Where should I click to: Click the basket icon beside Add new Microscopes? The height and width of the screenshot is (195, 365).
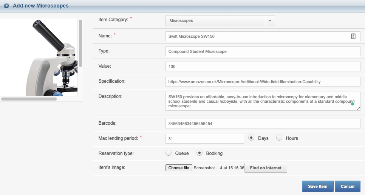pos(6,6)
